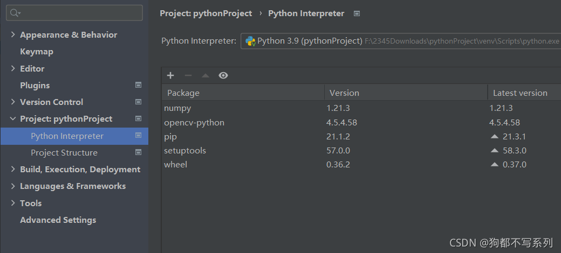Screen dimensions: 561x253
Task: Select Advanced Settings in the sidebar
Action: (x=58, y=220)
